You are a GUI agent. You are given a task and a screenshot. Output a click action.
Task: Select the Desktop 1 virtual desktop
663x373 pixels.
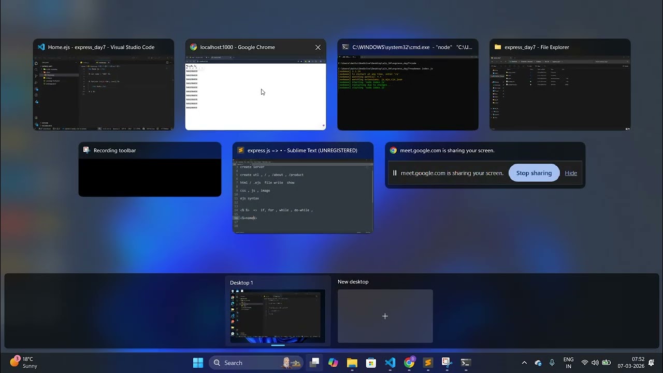pos(278,311)
